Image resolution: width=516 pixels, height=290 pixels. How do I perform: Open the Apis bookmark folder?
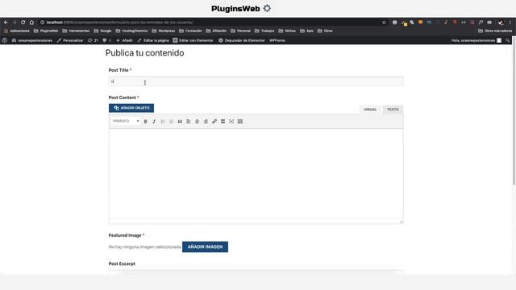point(306,31)
